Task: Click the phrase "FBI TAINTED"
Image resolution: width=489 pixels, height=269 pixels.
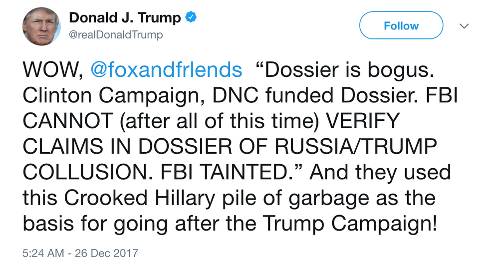Action: click(x=249, y=173)
